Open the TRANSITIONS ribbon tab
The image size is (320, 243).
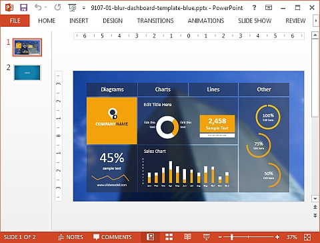155,21
